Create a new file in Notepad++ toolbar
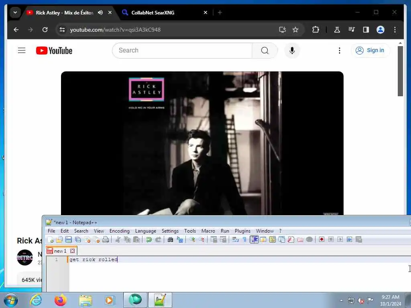 tap(51, 239)
